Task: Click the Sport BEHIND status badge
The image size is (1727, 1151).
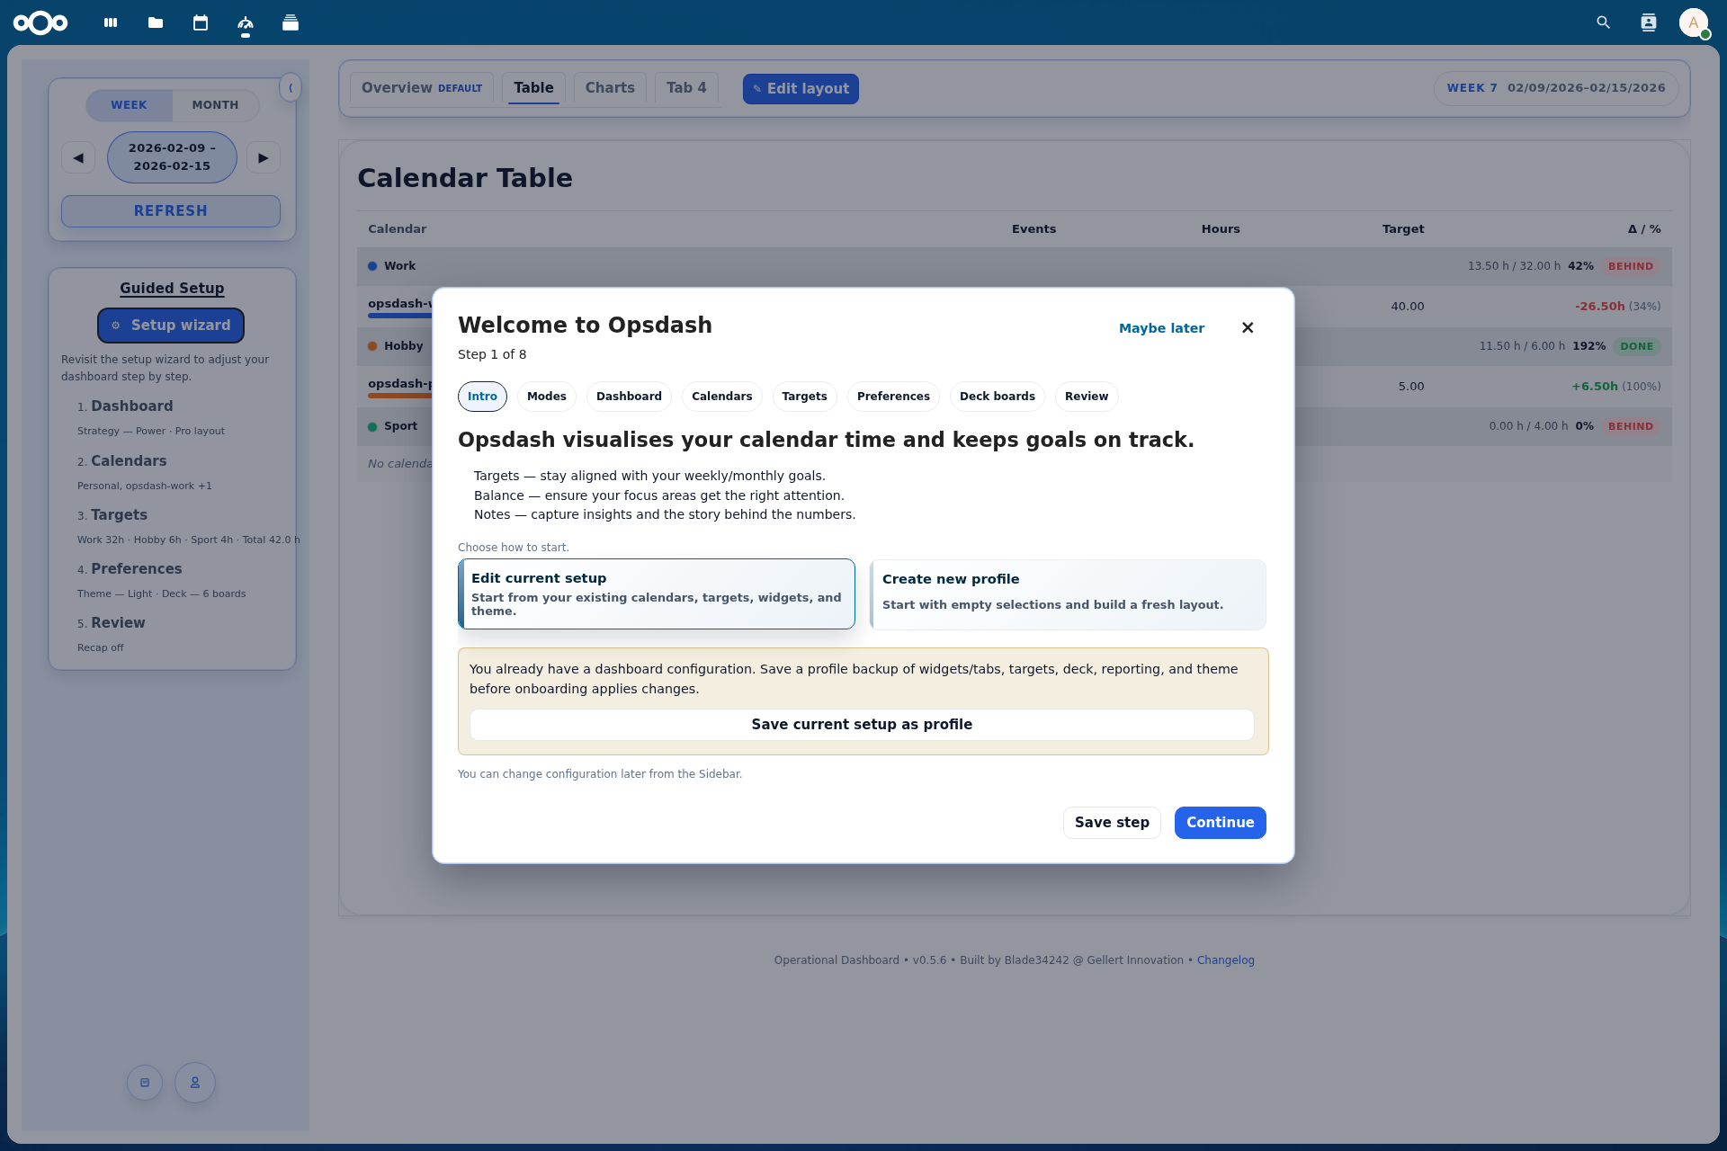Action: coord(1631,426)
